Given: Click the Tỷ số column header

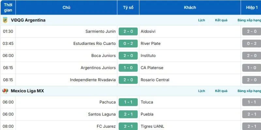Looking at the screenshot, I should [128, 7].
